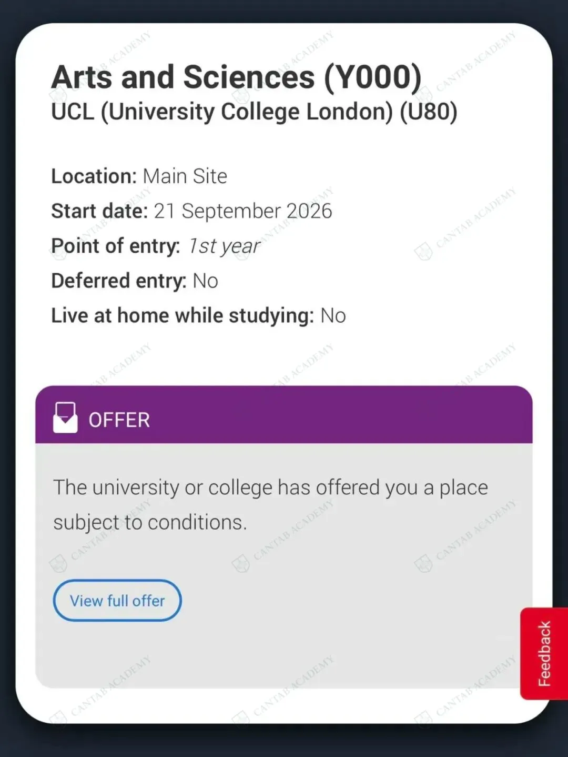The height and width of the screenshot is (757, 568).
Task: Click the View full offer button
Action: tap(117, 601)
